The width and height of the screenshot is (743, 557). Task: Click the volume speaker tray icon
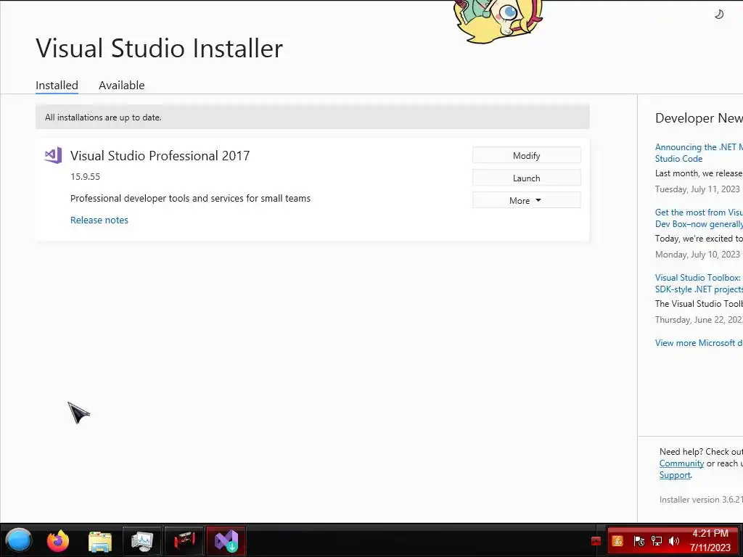click(674, 541)
